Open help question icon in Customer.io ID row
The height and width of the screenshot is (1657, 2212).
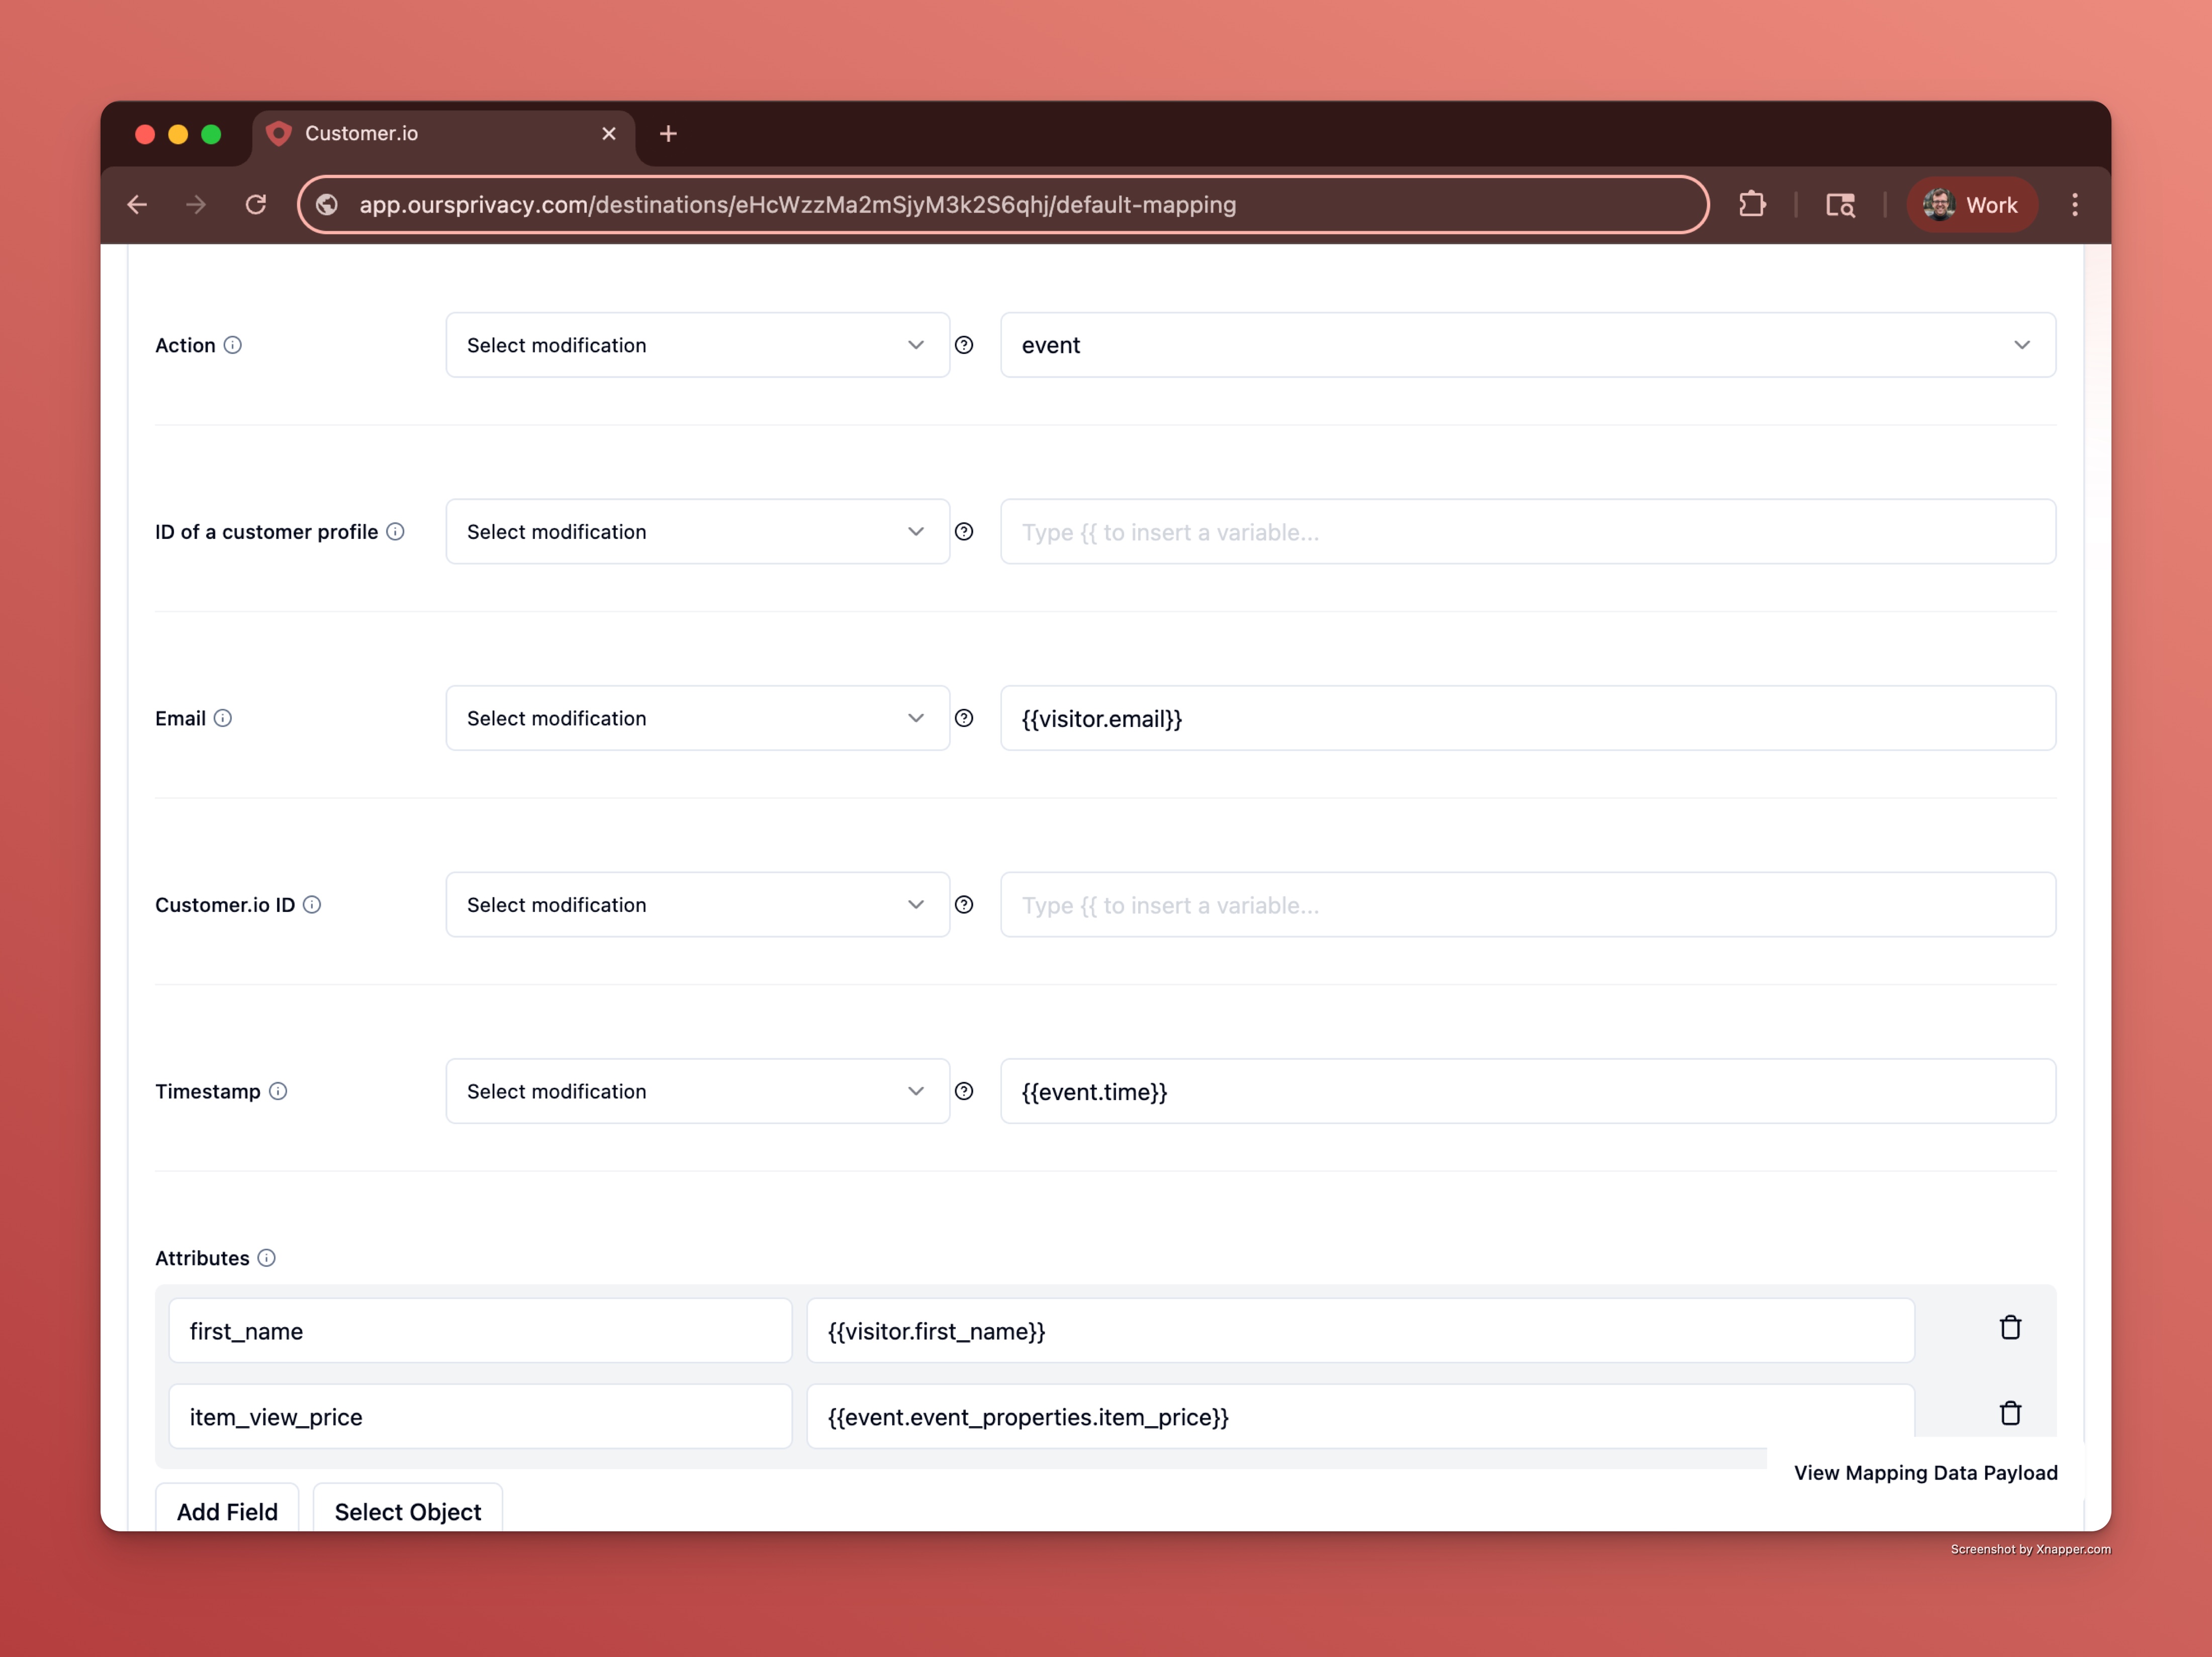[964, 905]
